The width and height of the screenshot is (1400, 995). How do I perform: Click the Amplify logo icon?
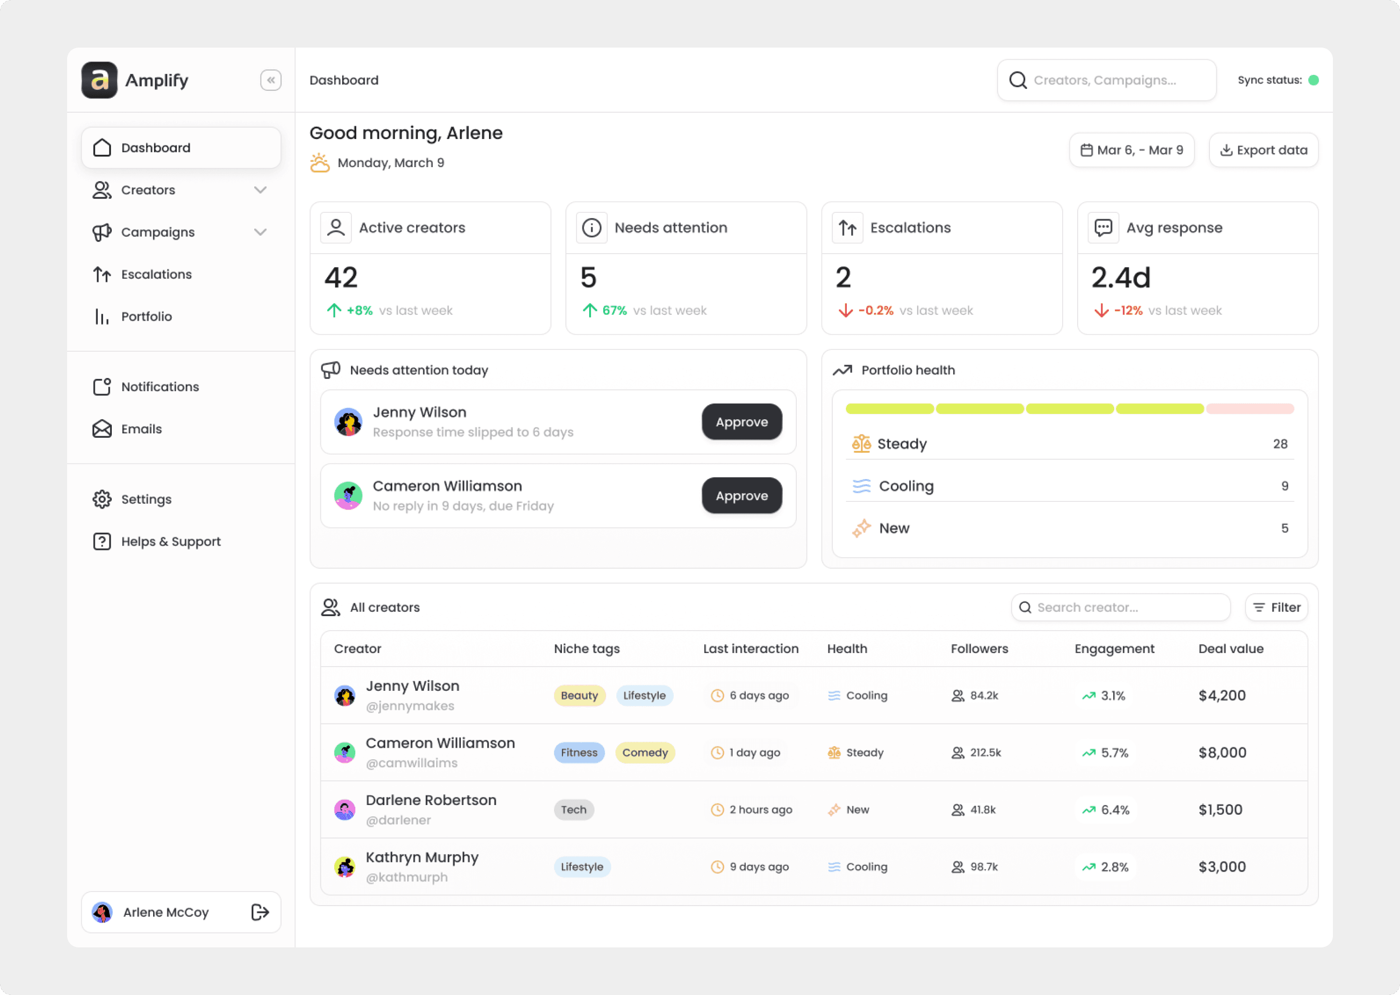coord(99,80)
